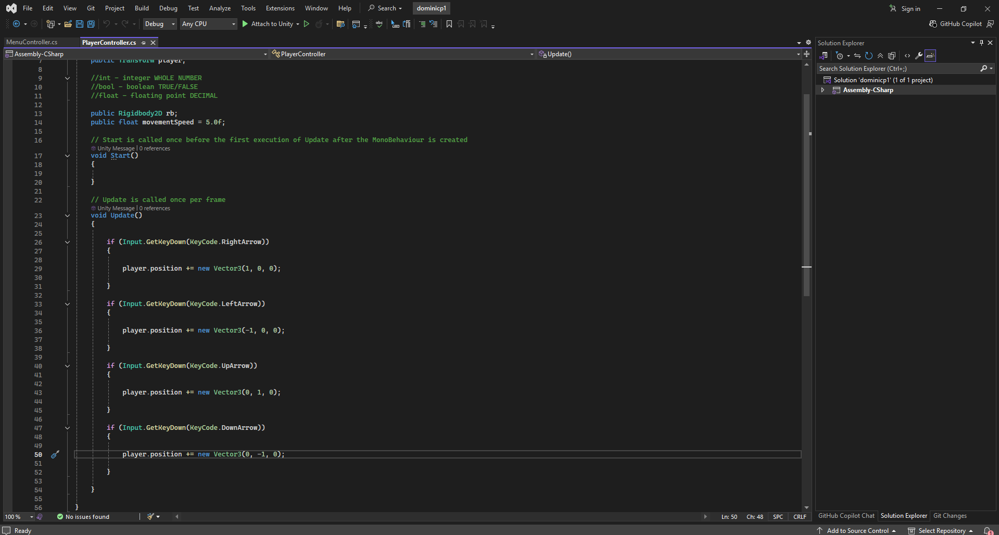Open a file with the folder icon
Screen dimensions: 999x535
coord(68,24)
